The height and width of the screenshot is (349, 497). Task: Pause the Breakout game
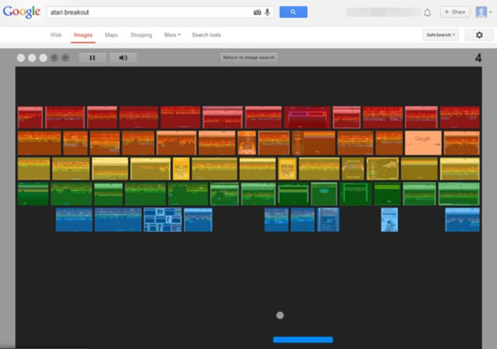tap(92, 57)
